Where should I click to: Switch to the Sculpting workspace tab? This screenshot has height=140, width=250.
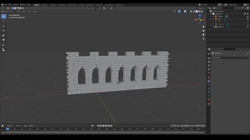[53, 5]
